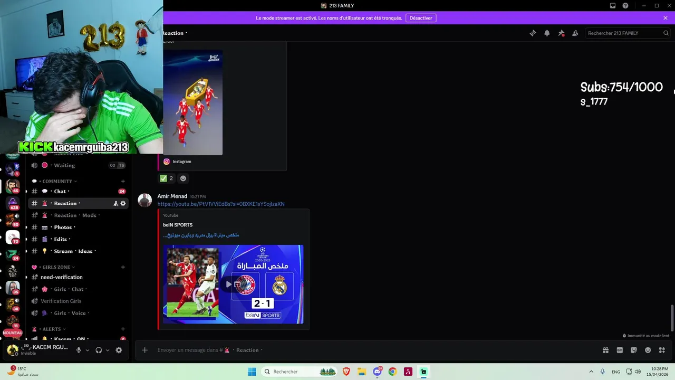Viewport: 675px width, 380px height.
Task: Open Instagram coffin image thumbnail
Action: tap(192, 102)
